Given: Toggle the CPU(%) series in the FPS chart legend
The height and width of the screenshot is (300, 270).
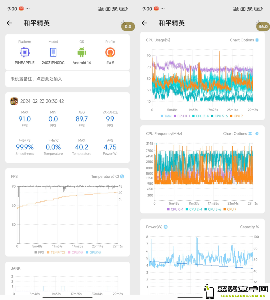Looking at the screenshot, I should pos(76,252).
